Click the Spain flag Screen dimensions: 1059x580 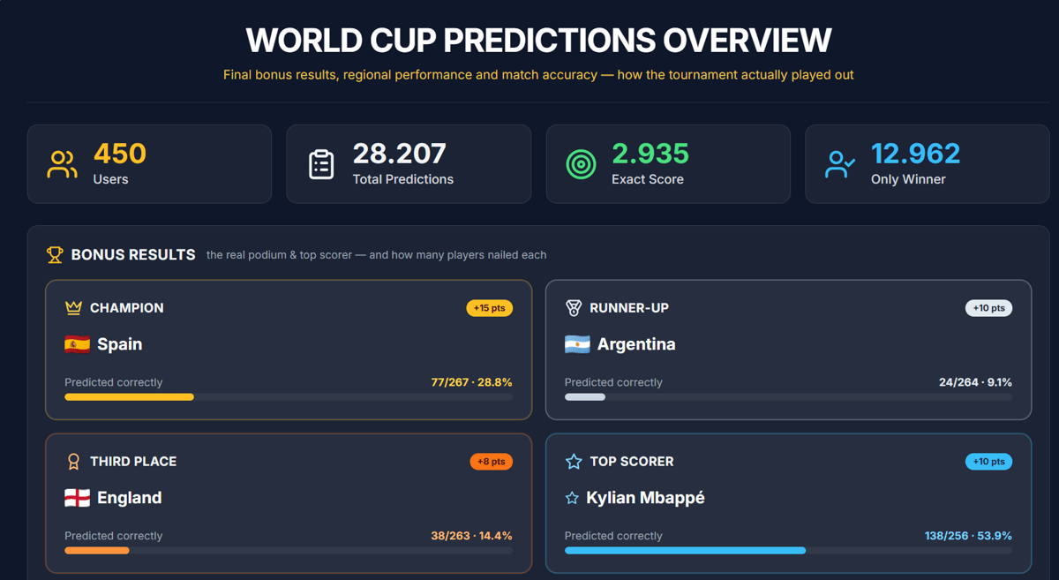(77, 344)
